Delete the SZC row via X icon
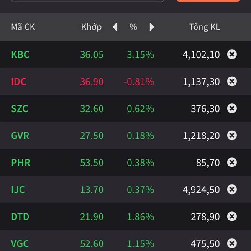 (x=232, y=108)
